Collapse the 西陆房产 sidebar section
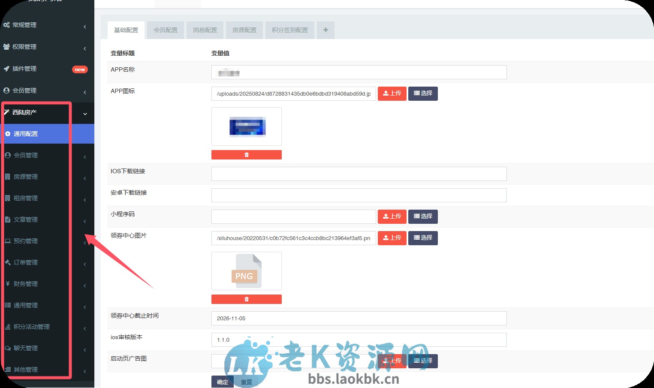This screenshot has height=388, width=654. point(84,113)
